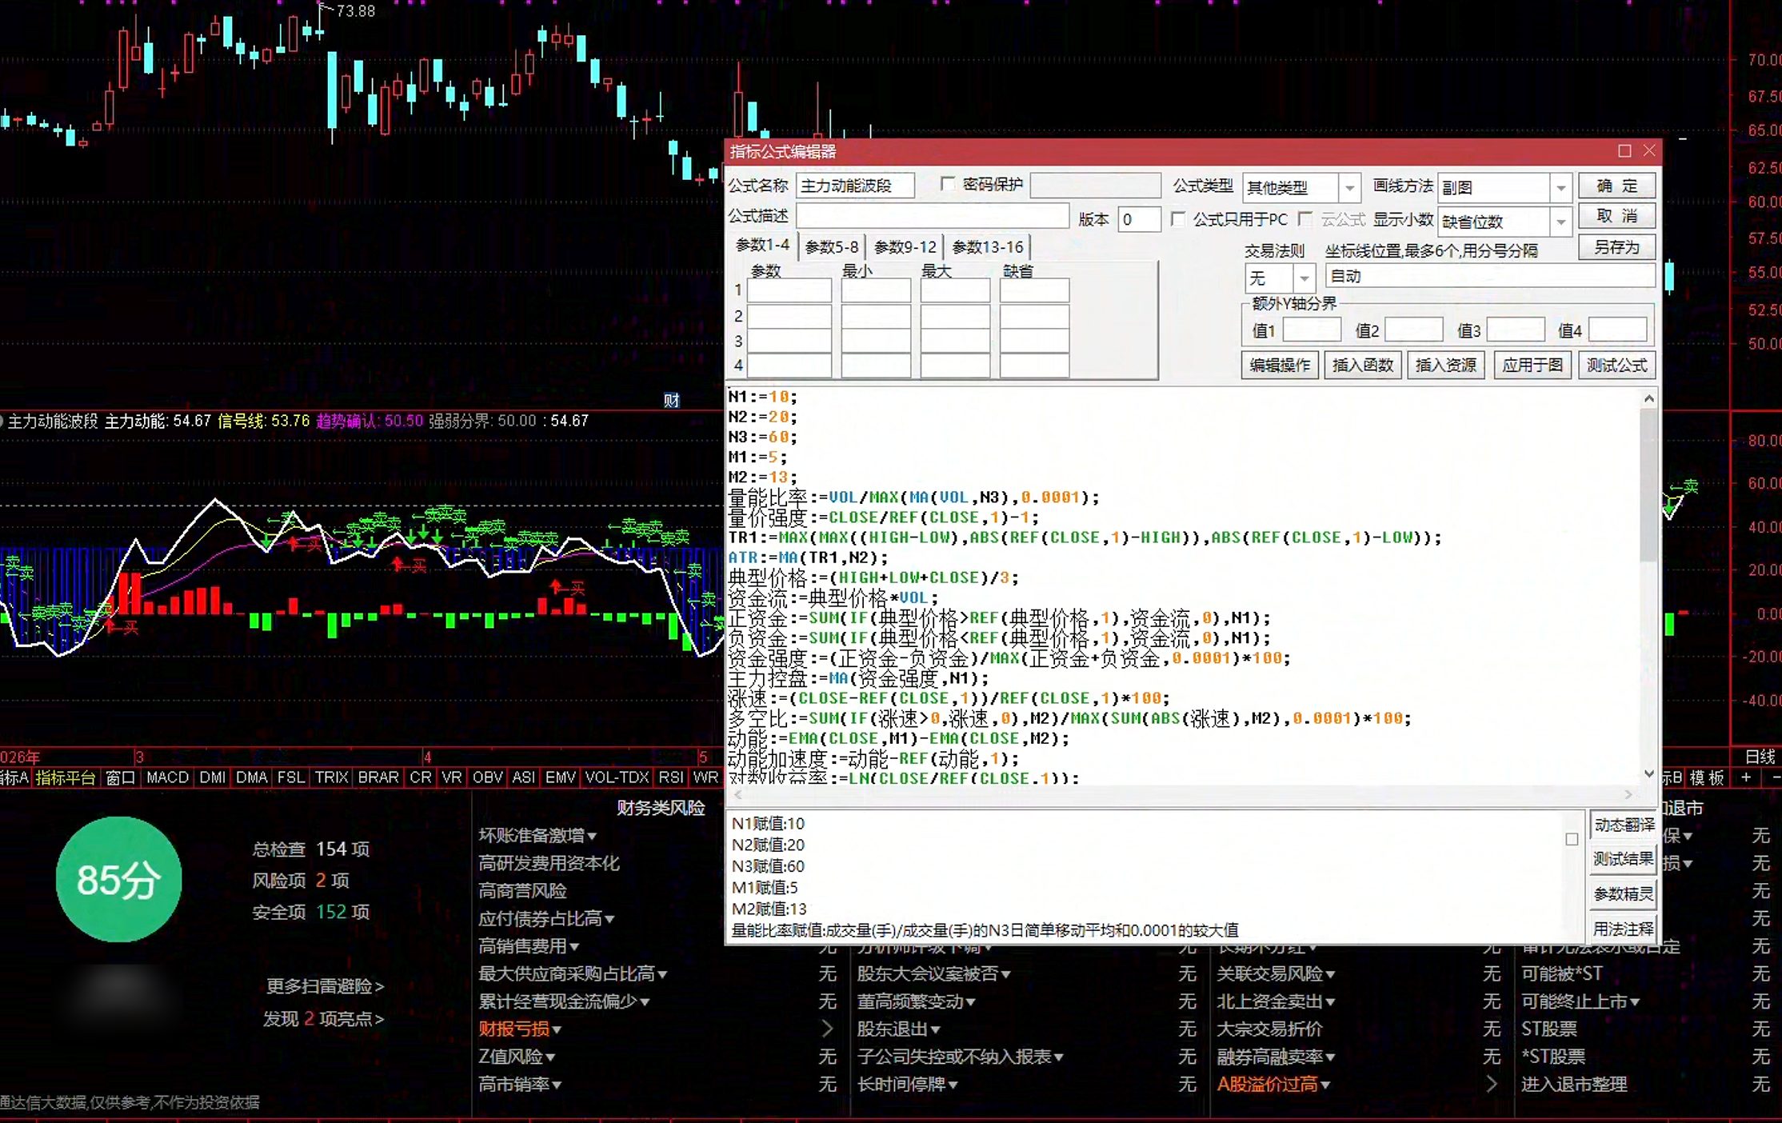Click 参数精灵 button
1782x1123 pixels.
[x=1624, y=894]
